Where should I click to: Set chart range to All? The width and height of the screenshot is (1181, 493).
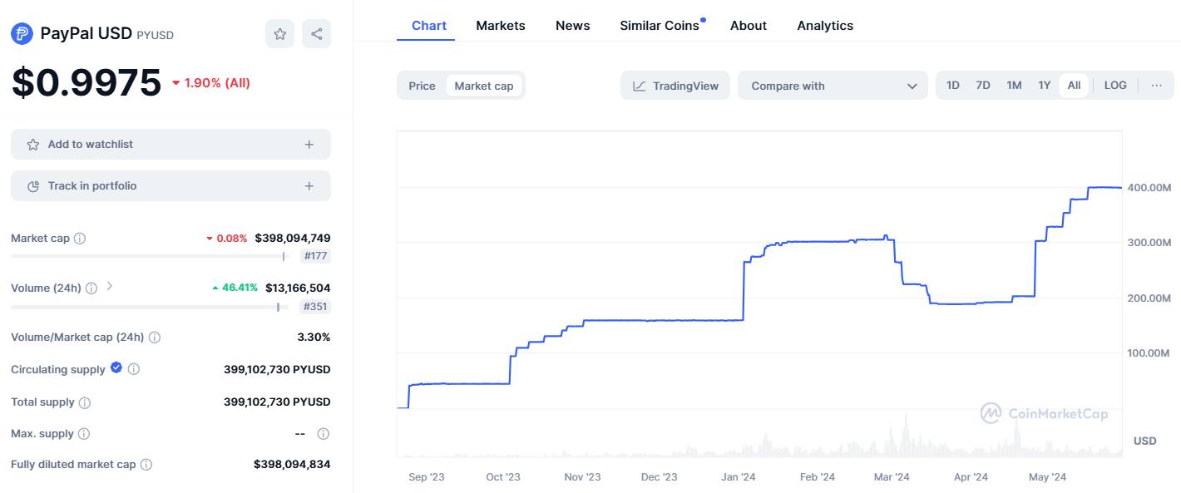pos(1074,86)
